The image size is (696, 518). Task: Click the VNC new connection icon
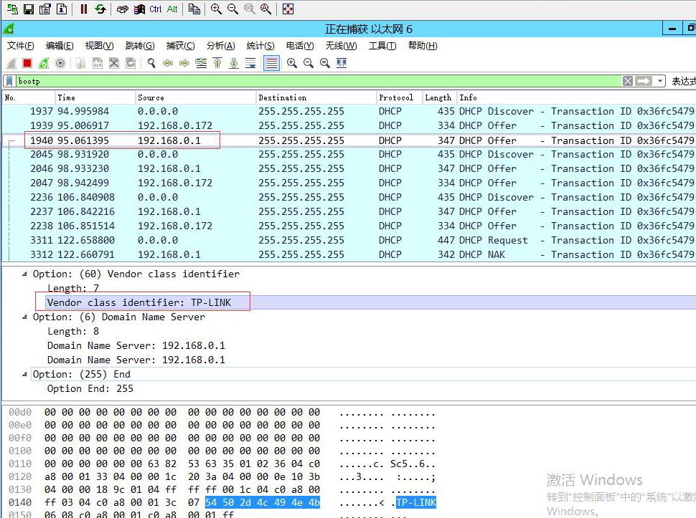pyautogui.click(x=12, y=9)
